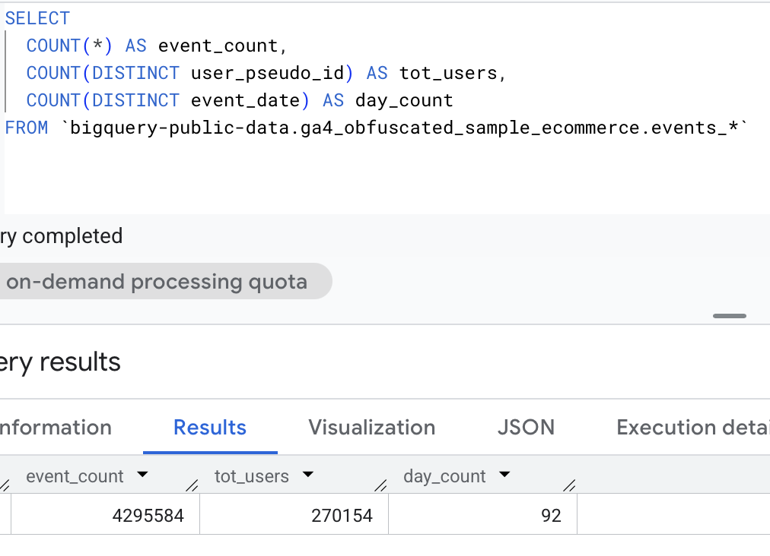Click the Query completed status text
This screenshot has height=556, width=770.
click(x=61, y=236)
